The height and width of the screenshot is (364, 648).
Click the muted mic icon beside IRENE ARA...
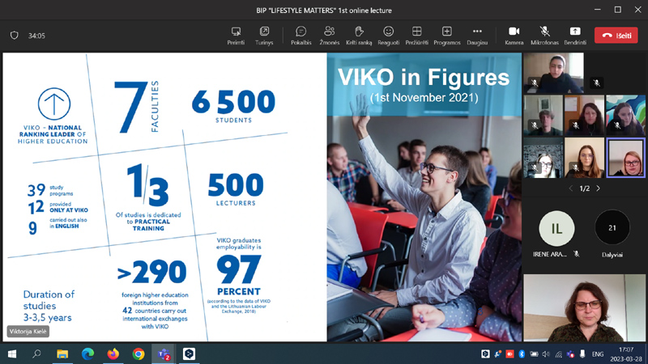point(577,254)
